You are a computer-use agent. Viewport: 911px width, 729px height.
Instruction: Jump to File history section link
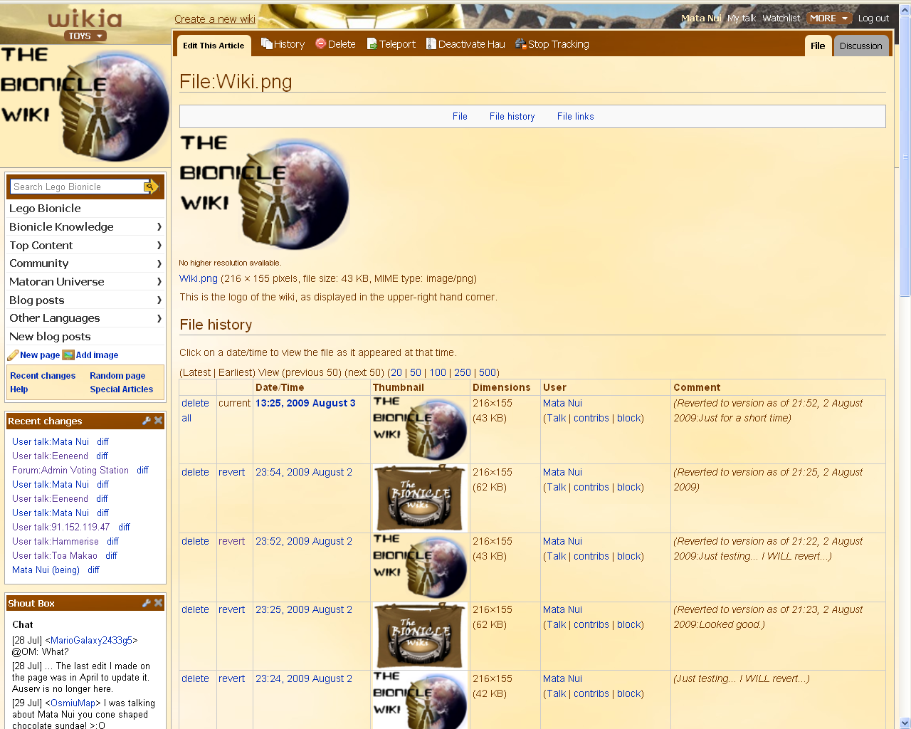(x=512, y=117)
